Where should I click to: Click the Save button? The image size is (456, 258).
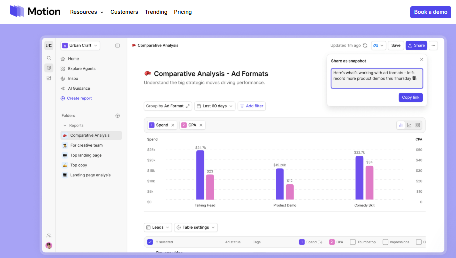click(396, 45)
